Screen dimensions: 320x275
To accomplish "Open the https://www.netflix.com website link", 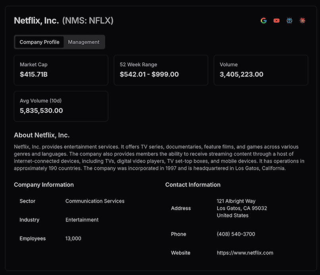I will pyautogui.click(x=245, y=253).
